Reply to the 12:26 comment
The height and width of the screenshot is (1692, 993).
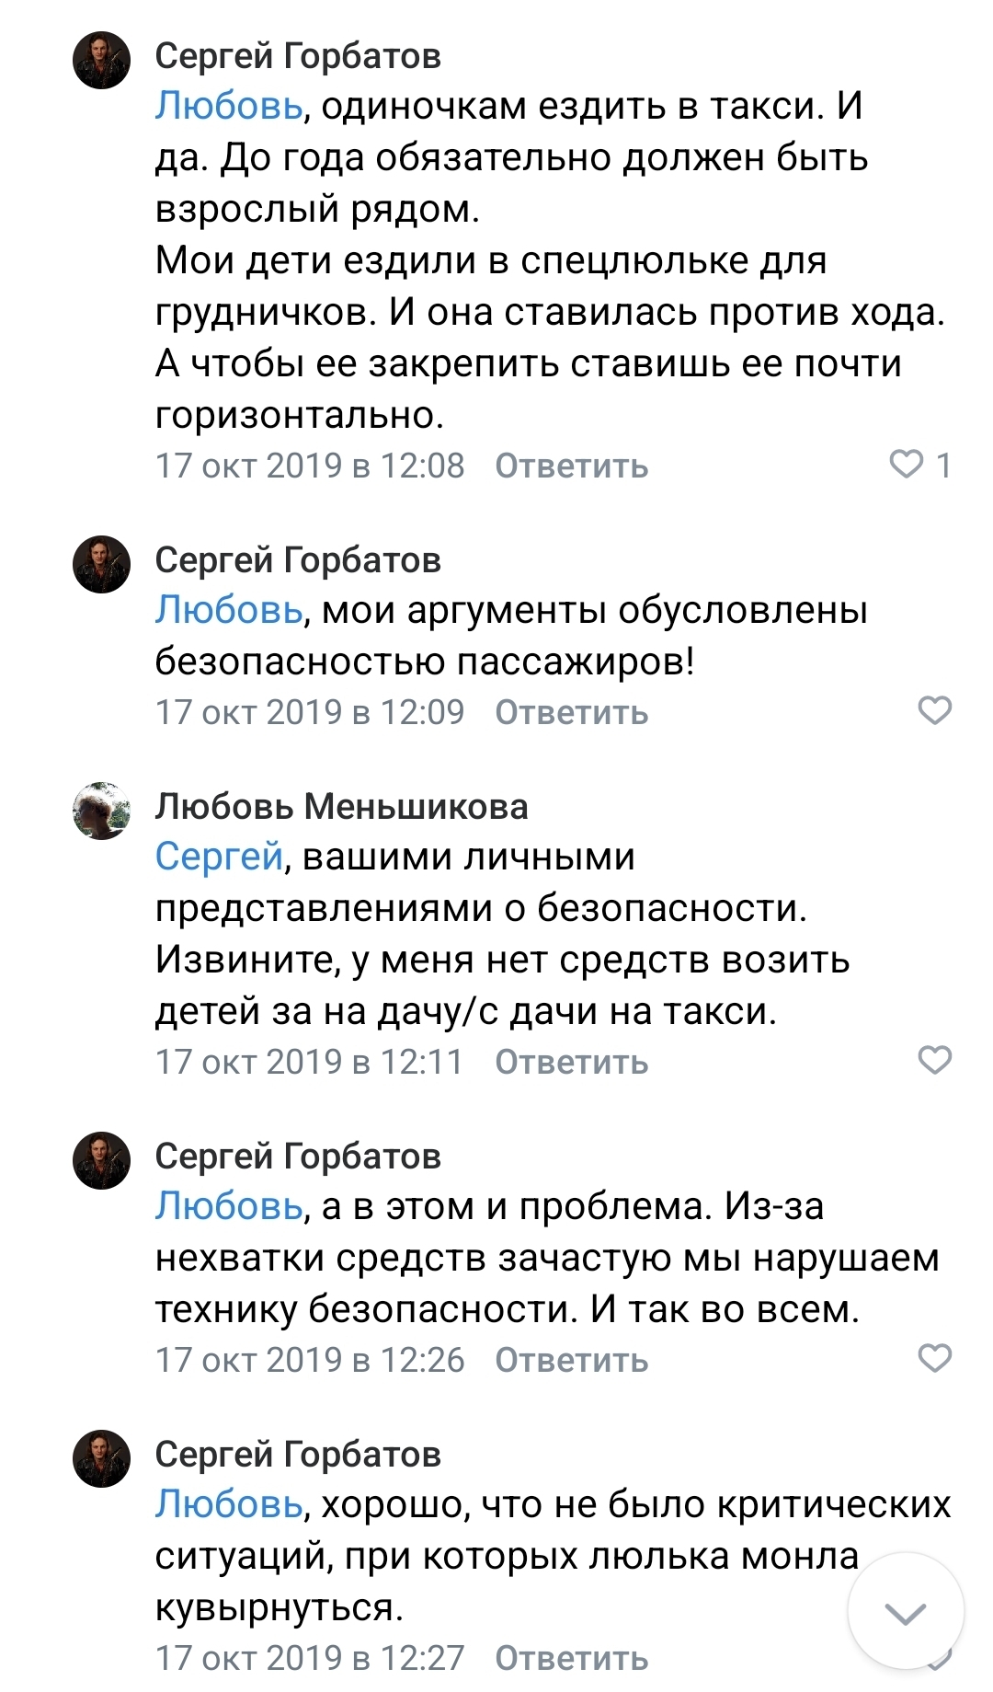571,1360
